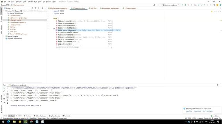Open Run panel settings gear
Screen dimensions: 222x124
tap(217, 85)
